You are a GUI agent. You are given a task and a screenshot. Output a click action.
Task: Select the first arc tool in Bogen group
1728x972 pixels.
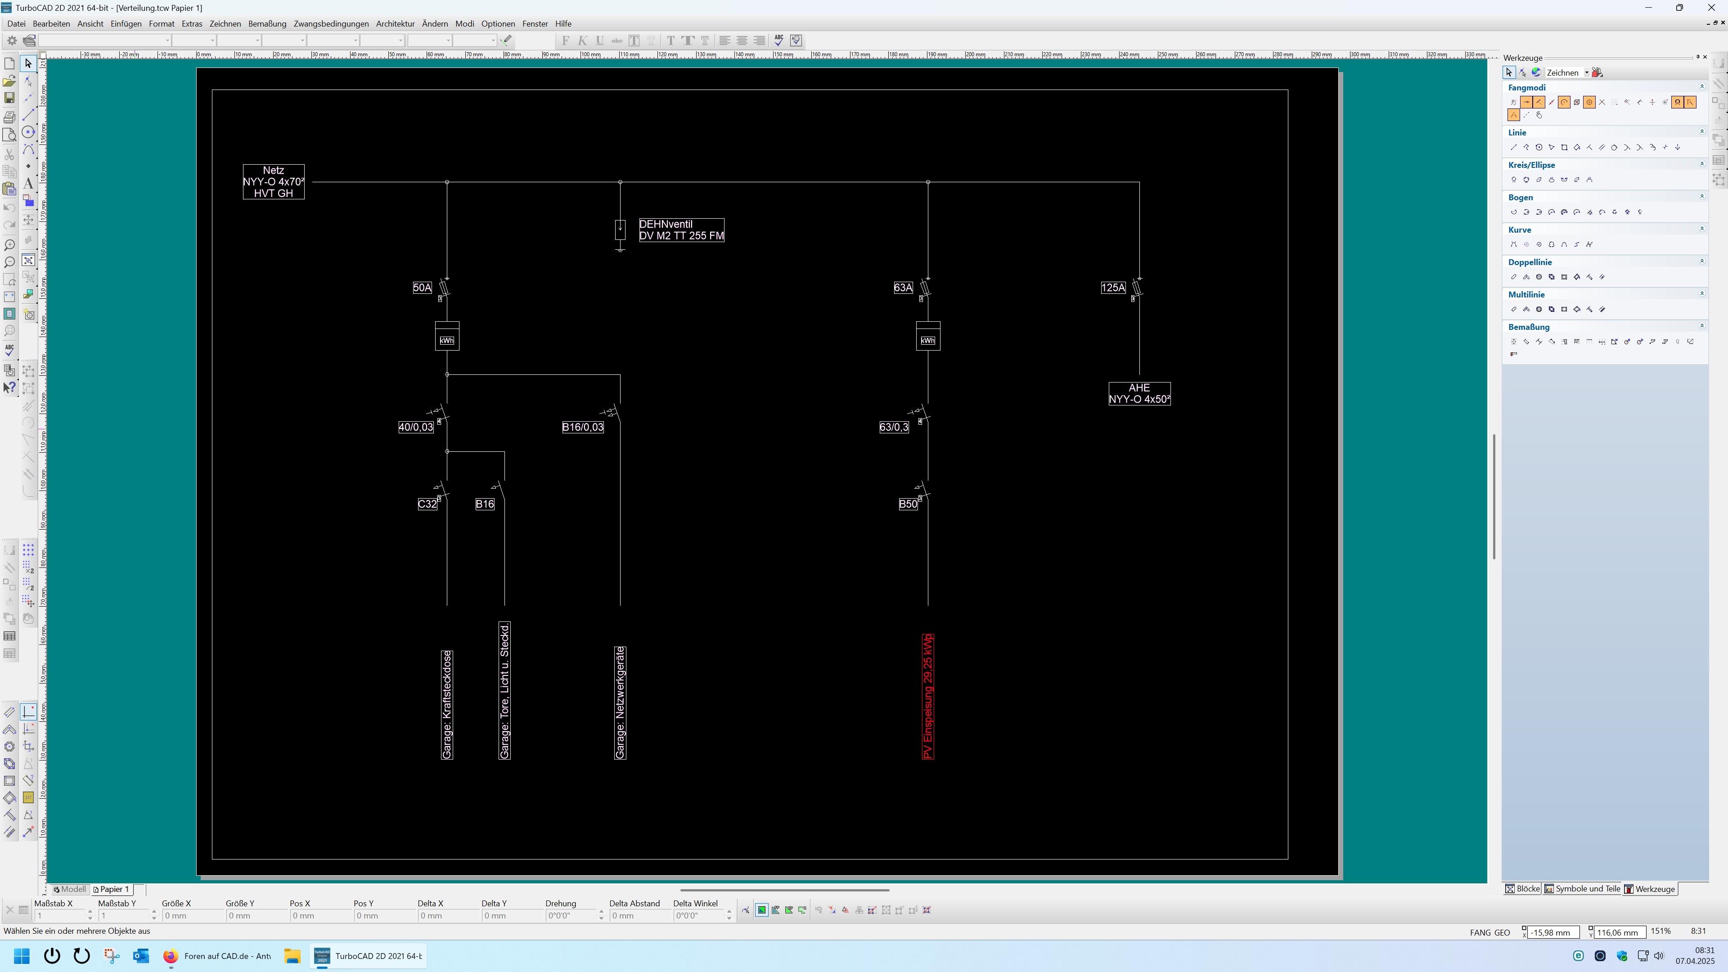1513,212
